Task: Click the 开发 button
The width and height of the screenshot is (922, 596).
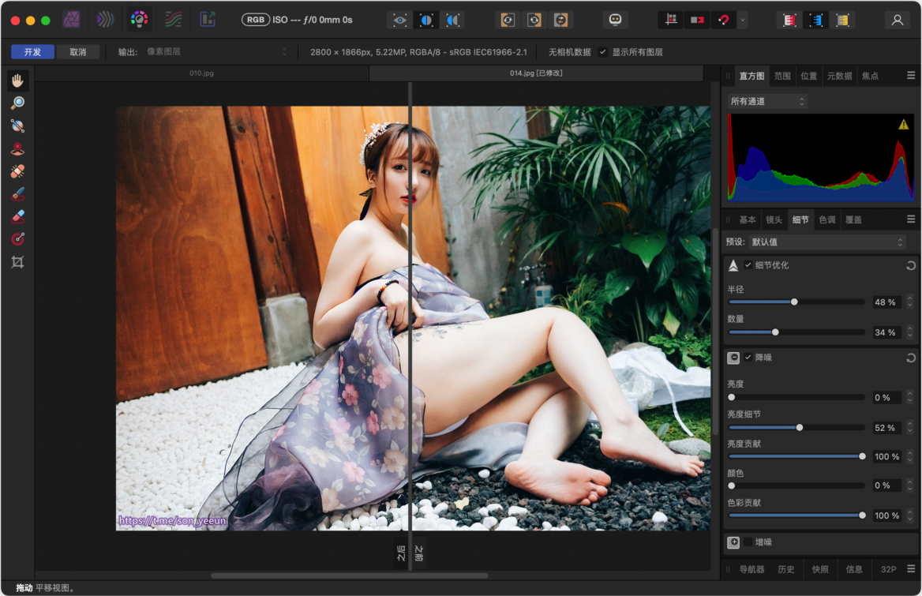Action: (32, 52)
